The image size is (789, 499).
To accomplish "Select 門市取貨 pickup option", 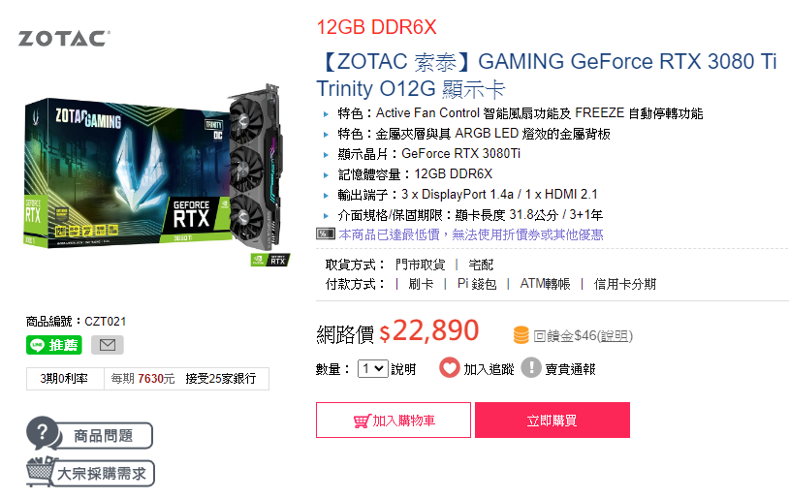I will [420, 265].
